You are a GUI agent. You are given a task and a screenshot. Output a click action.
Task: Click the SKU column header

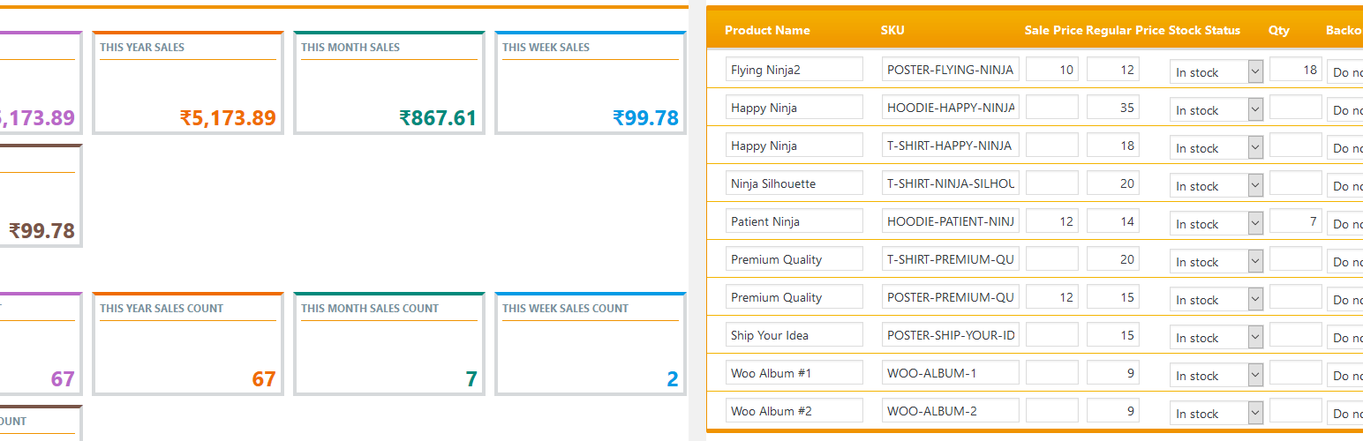tap(892, 30)
